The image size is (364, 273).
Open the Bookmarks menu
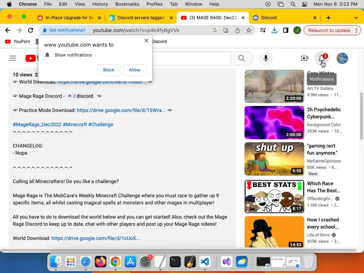[x=127, y=4]
